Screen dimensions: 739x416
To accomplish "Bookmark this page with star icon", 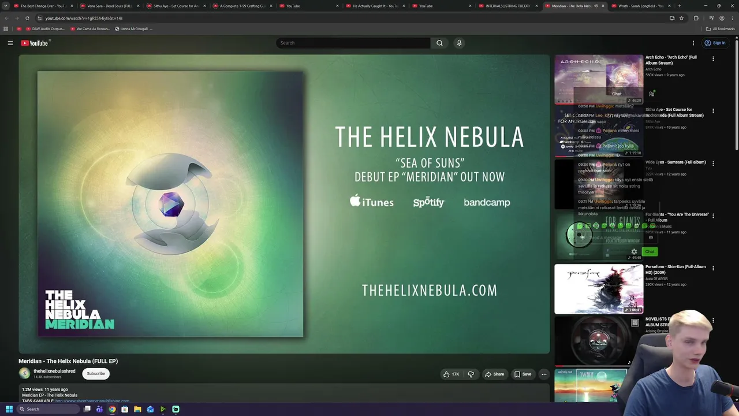I will coord(681,18).
